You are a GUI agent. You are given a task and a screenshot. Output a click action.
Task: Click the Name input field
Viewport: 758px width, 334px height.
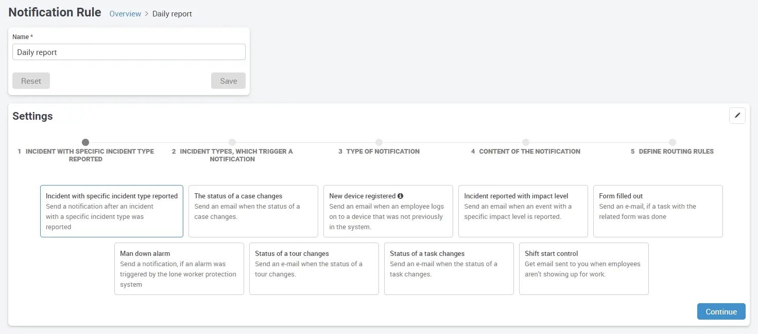(129, 52)
